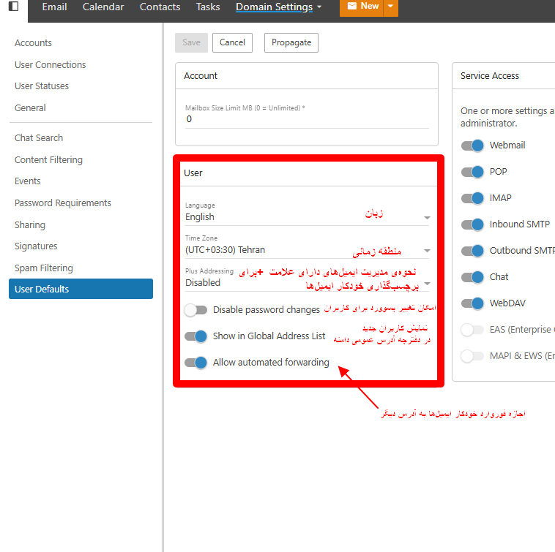
Task: Open the Time Zone dropdown
Action: coord(427,251)
